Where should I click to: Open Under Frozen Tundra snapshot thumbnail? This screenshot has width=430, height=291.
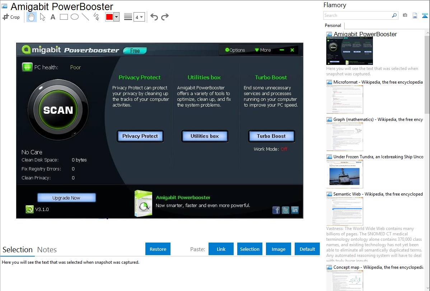click(x=345, y=174)
